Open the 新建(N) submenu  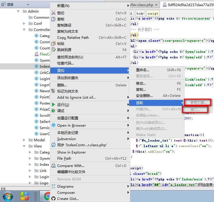(x=90, y=6)
